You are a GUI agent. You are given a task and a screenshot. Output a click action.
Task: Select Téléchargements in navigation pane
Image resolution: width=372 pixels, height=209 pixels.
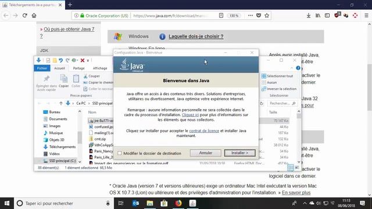[x=59, y=147]
